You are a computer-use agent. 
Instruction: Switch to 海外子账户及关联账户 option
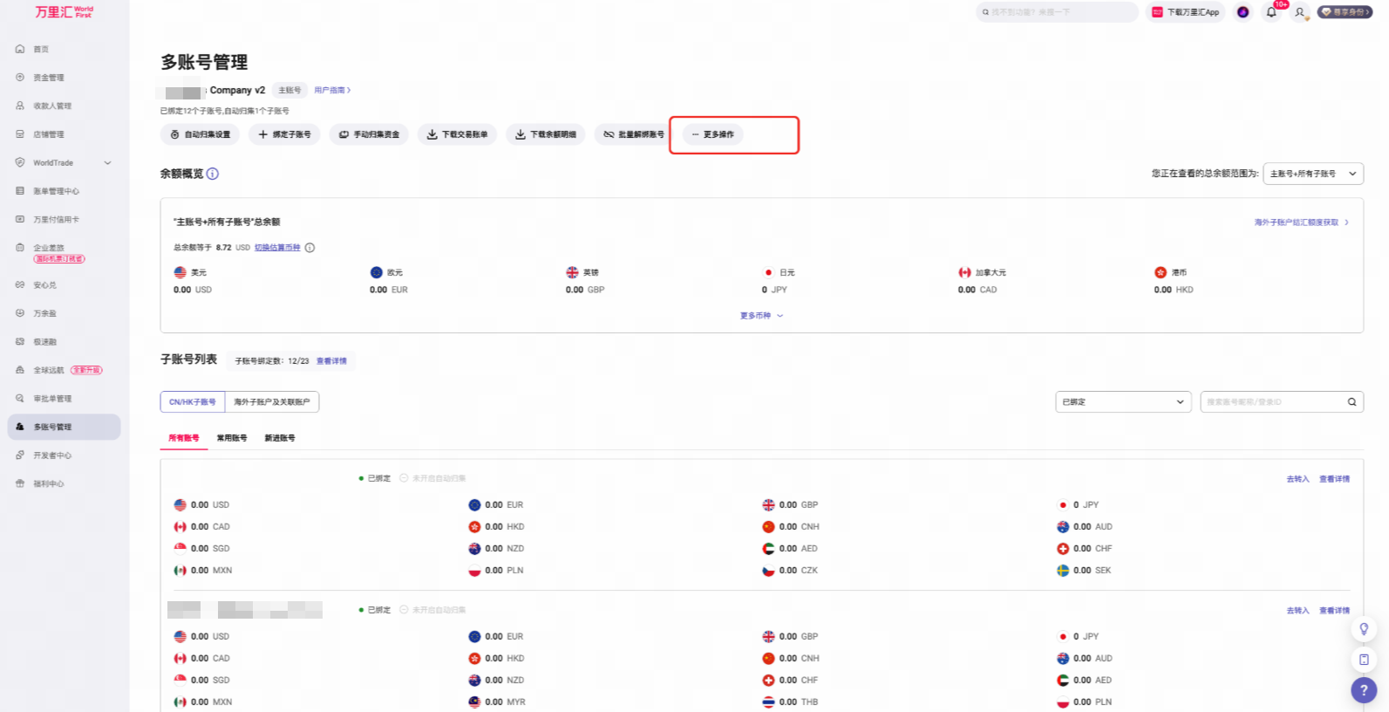click(272, 402)
